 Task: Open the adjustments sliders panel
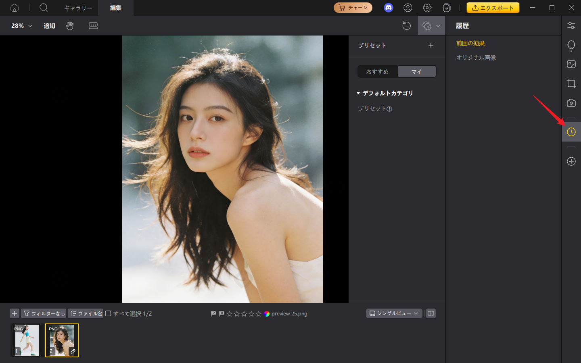[x=571, y=25]
